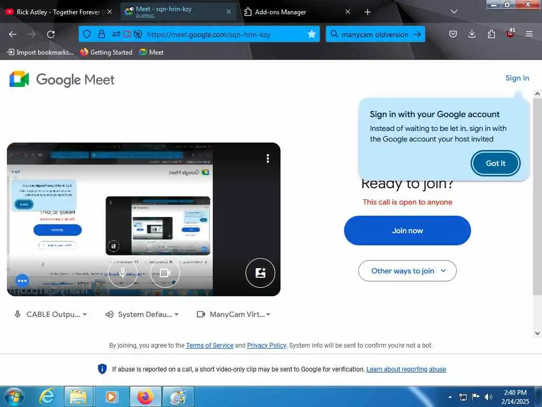The height and width of the screenshot is (407, 542).
Task: Dismiss the tooltip with Got it
Action: pyautogui.click(x=495, y=163)
